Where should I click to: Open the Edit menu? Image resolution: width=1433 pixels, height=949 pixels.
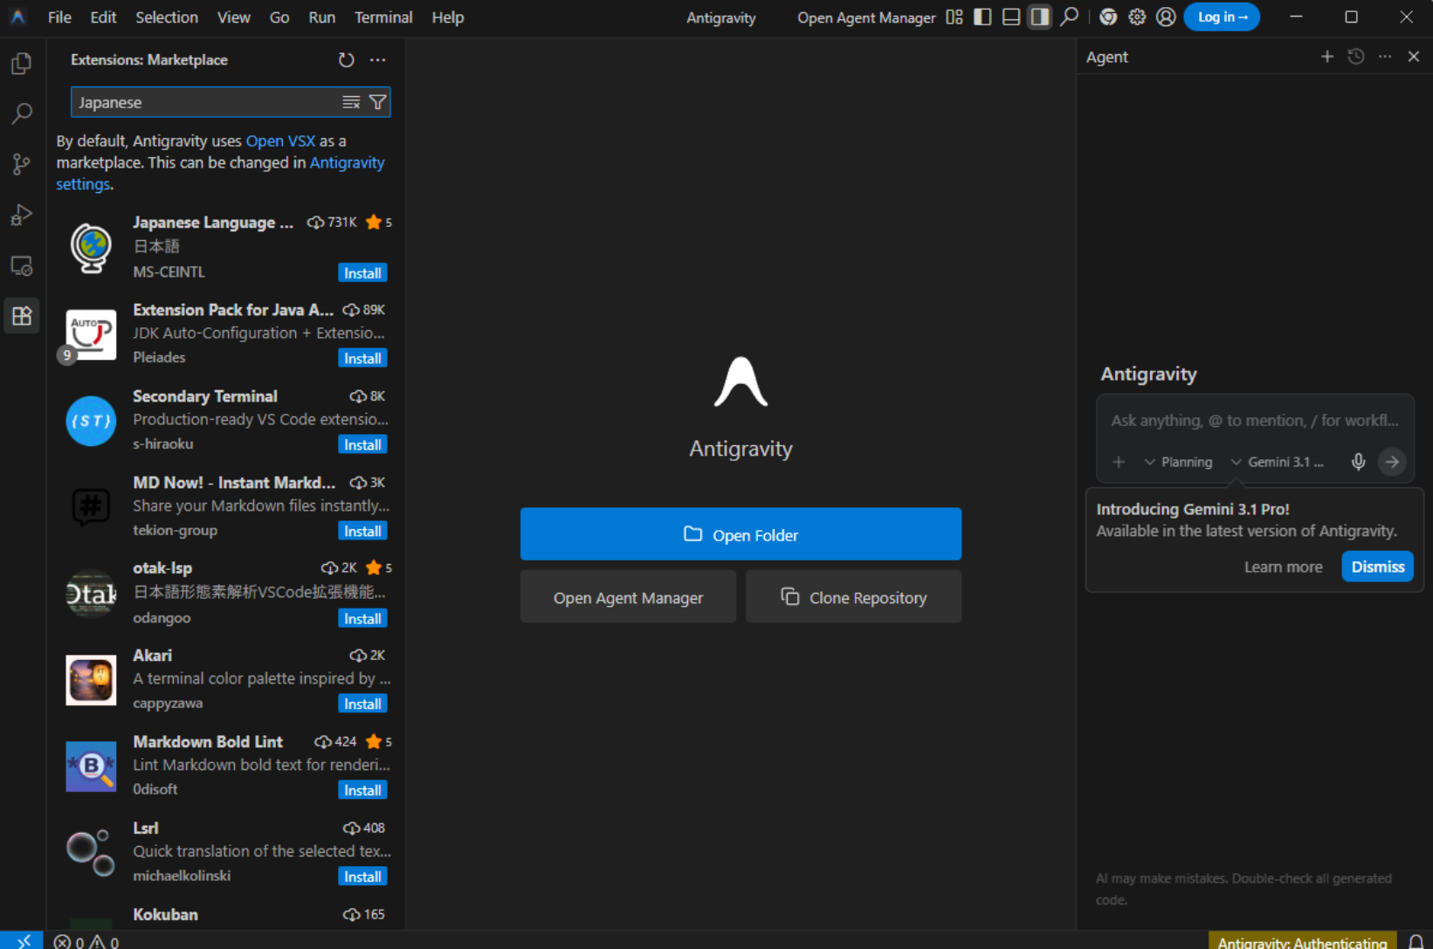coord(103,17)
